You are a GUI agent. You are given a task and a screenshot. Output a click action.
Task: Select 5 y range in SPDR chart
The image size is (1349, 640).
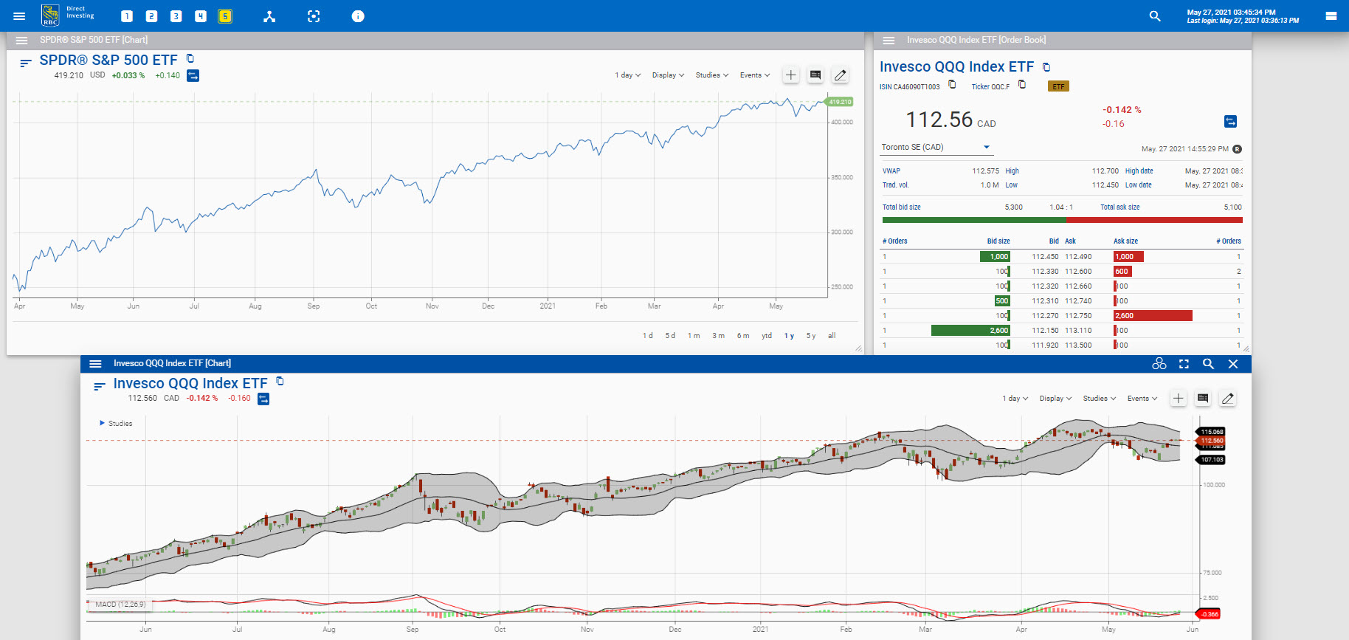click(x=811, y=336)
